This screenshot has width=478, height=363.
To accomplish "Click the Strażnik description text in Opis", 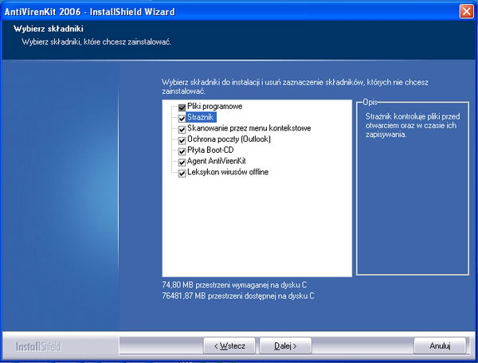I will pos(413,126).
